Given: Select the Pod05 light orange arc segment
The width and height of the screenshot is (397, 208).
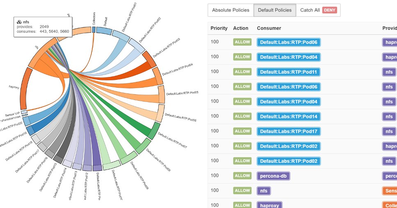Looking at the screenshot, I should 162,95.
